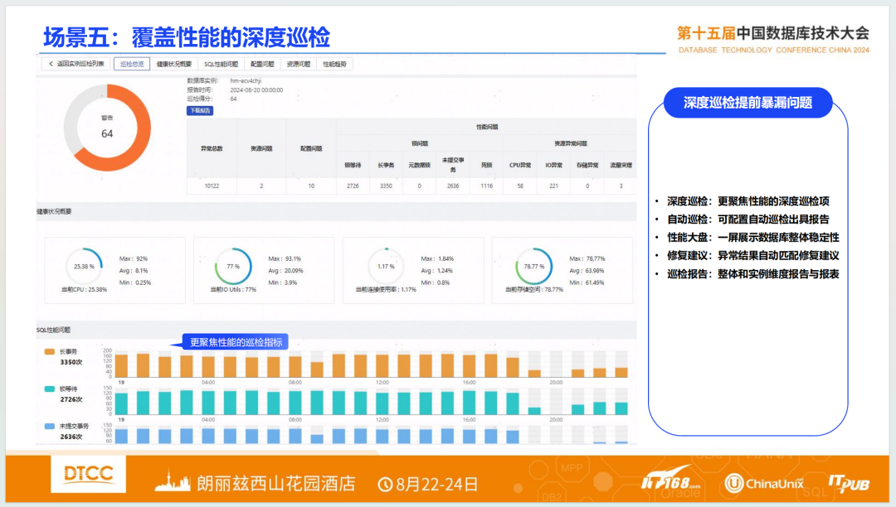Click the teal 锁等待 legend swatch
896x507 pixels.
pyautogui.click(x=50, y=389)
